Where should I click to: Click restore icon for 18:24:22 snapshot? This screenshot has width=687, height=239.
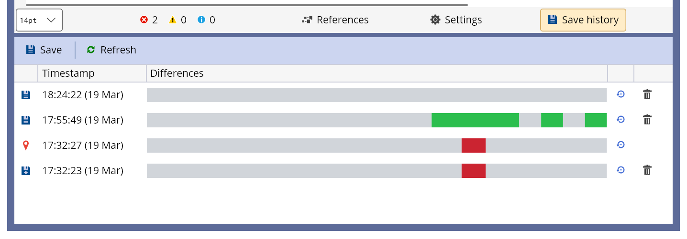[x=621, y=94]
